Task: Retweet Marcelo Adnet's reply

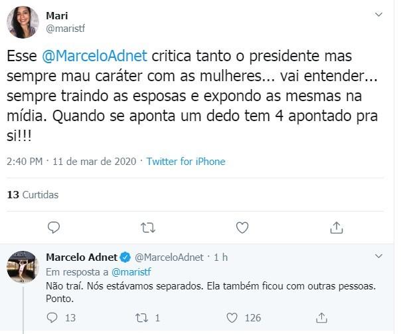Action: (142, 318)
